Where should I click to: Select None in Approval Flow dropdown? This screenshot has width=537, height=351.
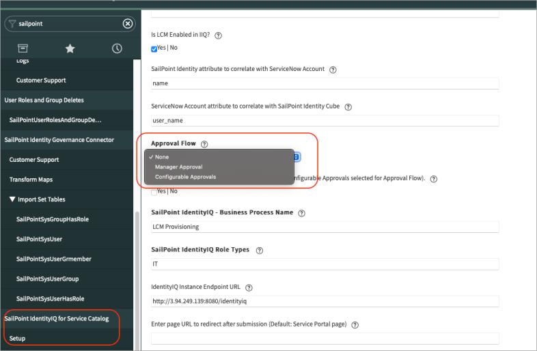[219, 157]
